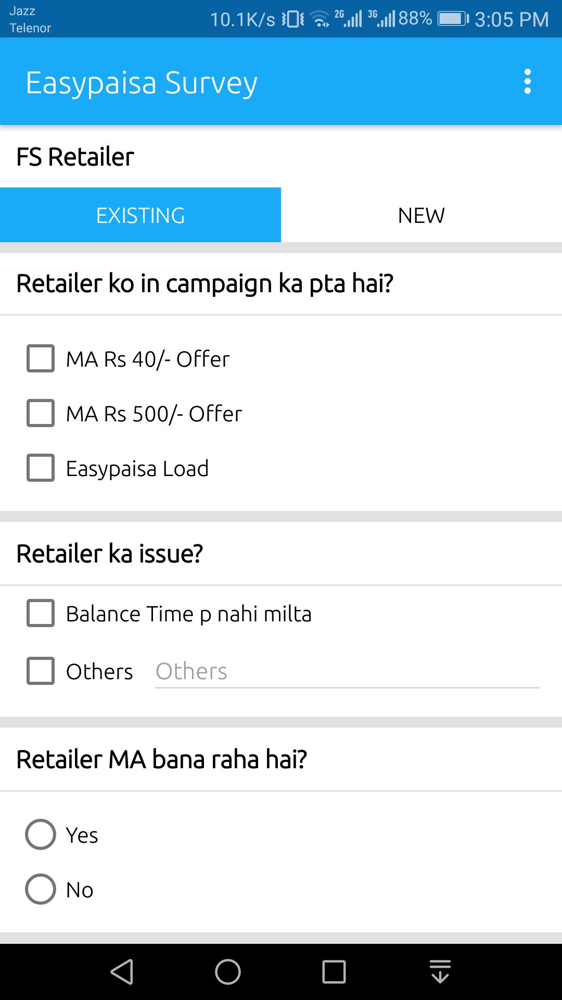Viewport: 562px width, 1000px height.
Task: Tap the vibrate mode icon in the status bar
Action: click(x=293, y=19)
